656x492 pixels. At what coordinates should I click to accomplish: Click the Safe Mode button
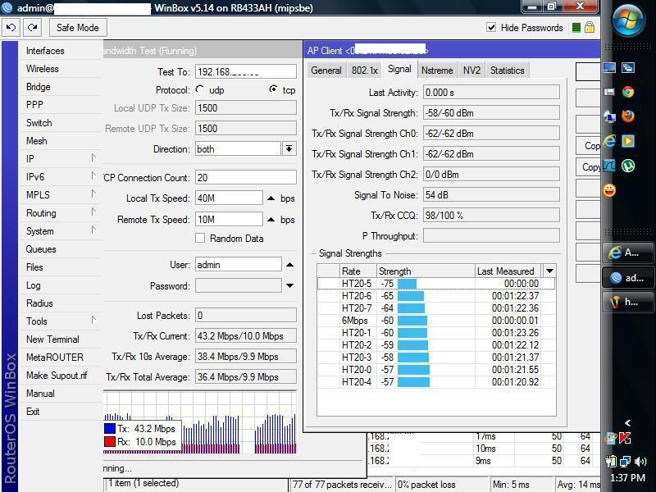tap(78, 27)
